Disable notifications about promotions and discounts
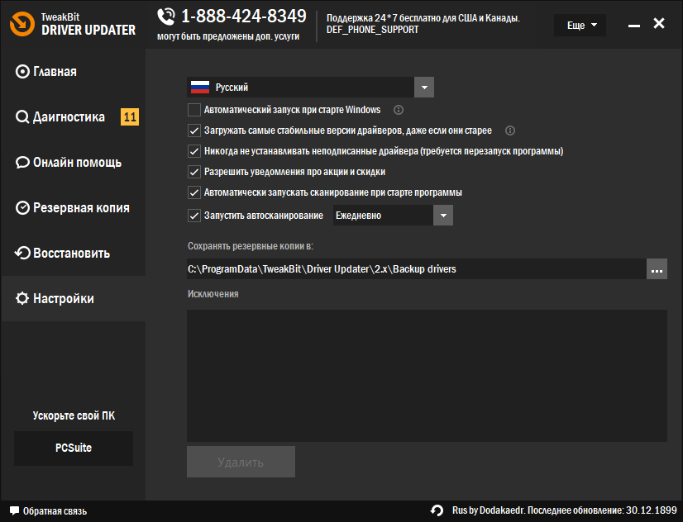The width and height of the screenshot is (683, 522). [194, 172]
